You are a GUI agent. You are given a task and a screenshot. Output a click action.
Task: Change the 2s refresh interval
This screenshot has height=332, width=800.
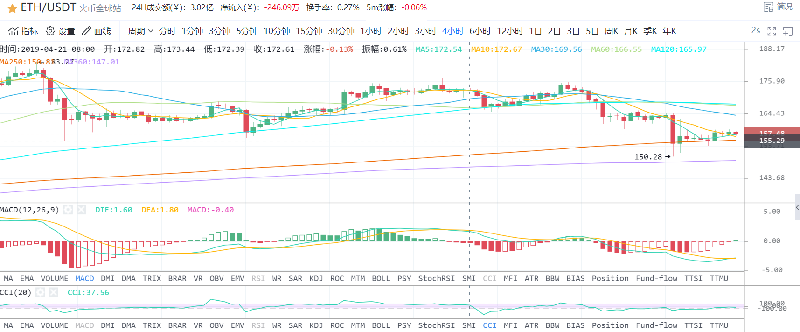point(755,31)
